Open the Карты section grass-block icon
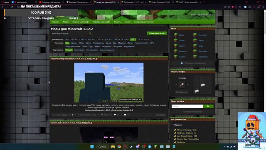266x150 pixels. pyautogui.click(x=195, y=40)
